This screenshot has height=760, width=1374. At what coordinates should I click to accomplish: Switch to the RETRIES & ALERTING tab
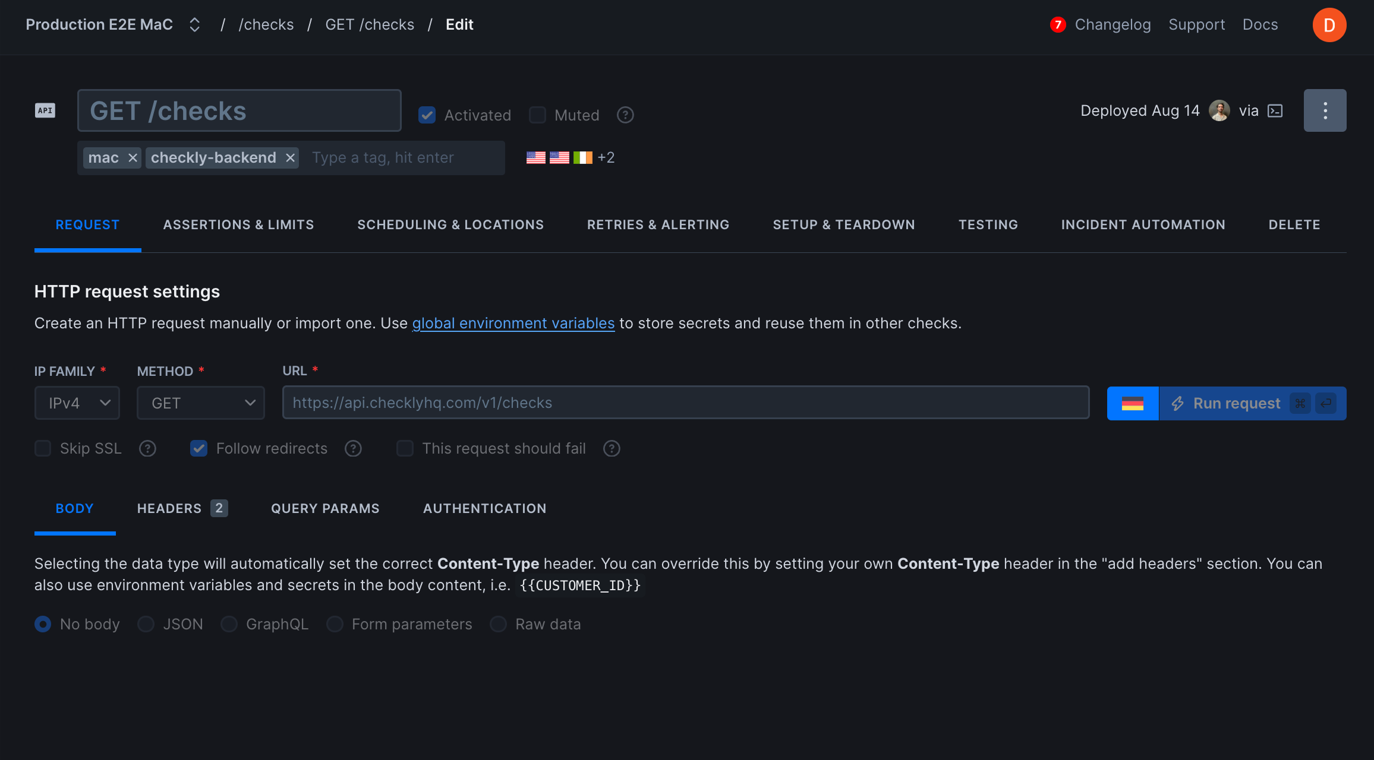click(x=658, y=224)
